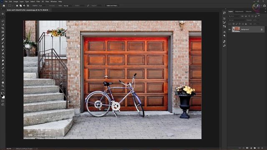Select the Lasso tool

point(3,21)
